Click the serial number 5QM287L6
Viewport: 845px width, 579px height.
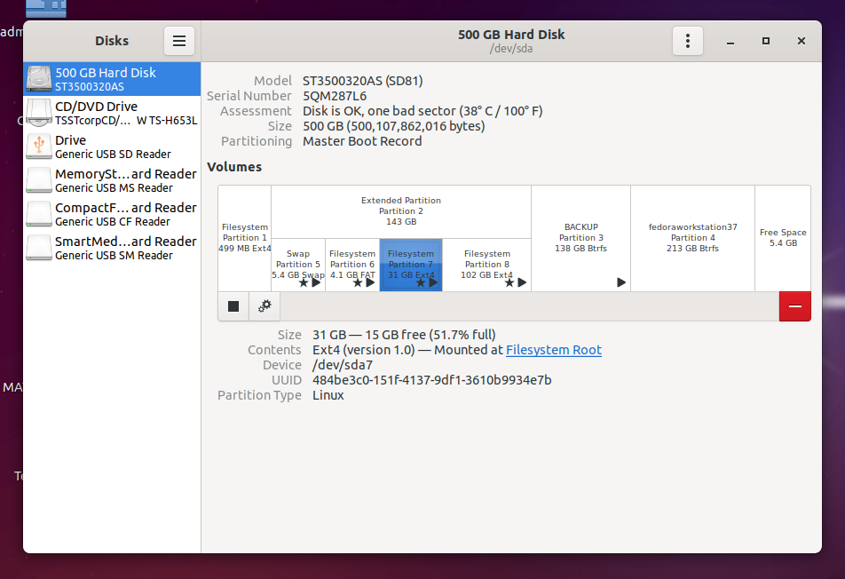(x=334, y=96)
